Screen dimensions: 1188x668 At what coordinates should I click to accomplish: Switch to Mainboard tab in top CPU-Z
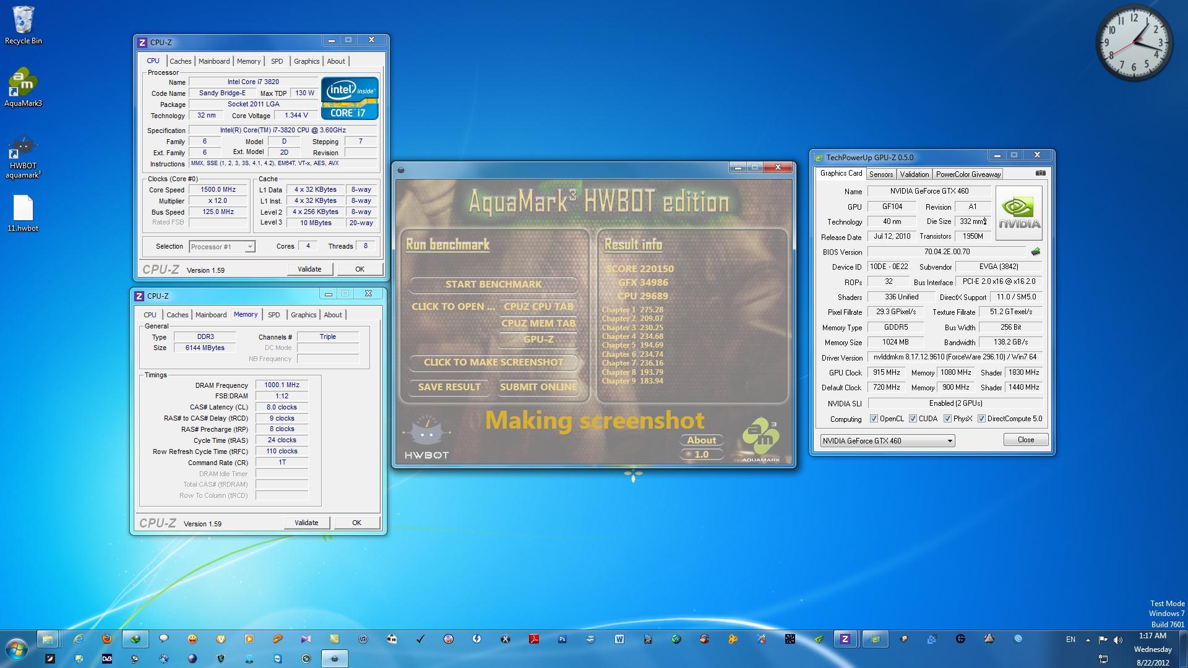pyautogui.click(x=213, y=61)
